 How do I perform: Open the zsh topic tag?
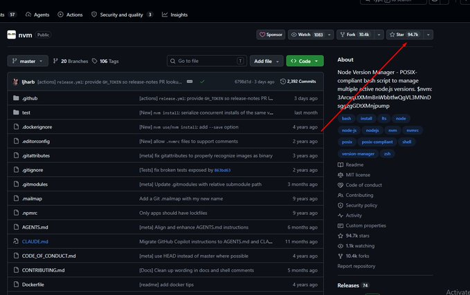387,154
